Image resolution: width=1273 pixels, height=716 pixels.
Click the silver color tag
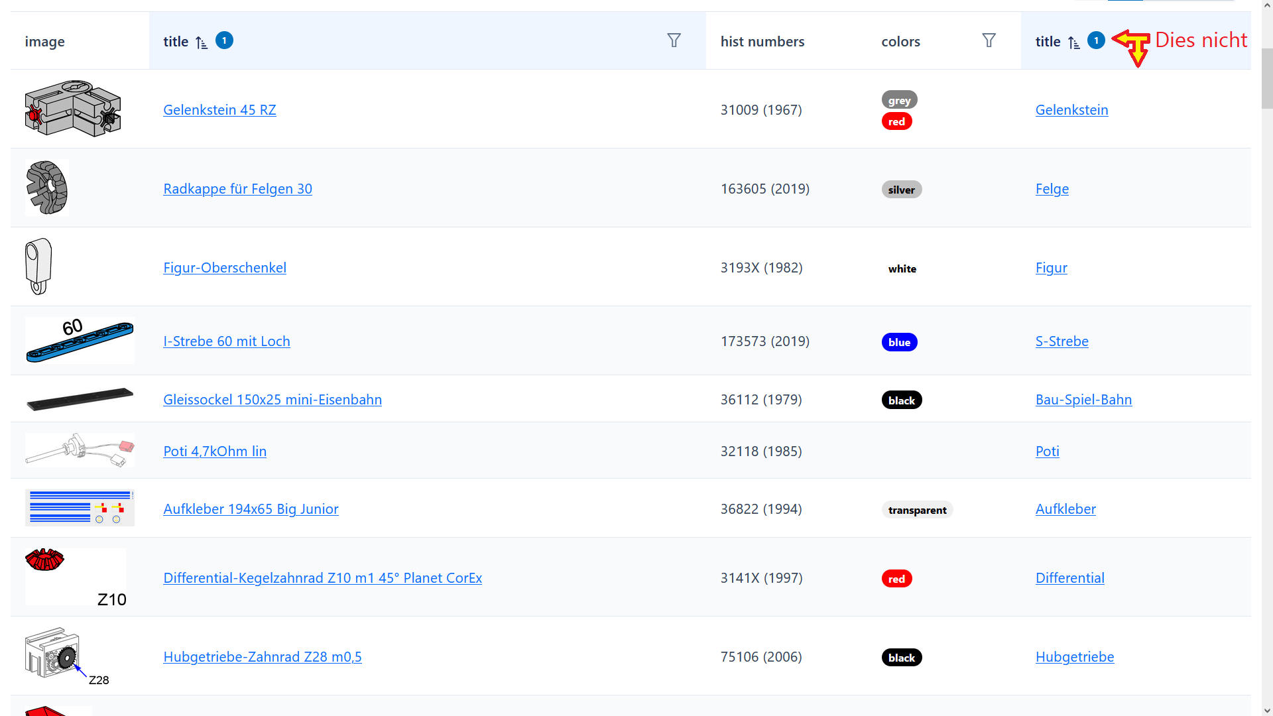(x=901, y=190)
